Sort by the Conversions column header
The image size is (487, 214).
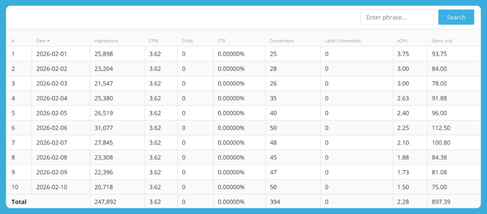(282, 41)
